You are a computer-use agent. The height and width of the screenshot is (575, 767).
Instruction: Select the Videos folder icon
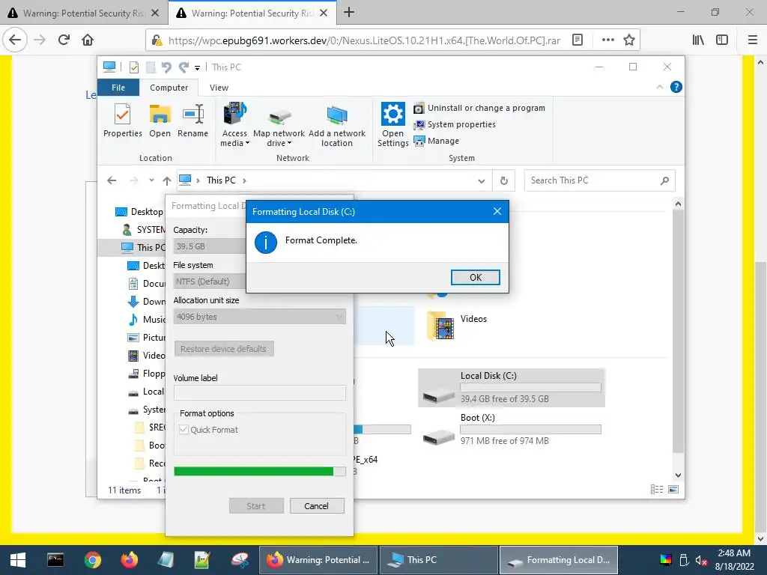tap(440, 325)
